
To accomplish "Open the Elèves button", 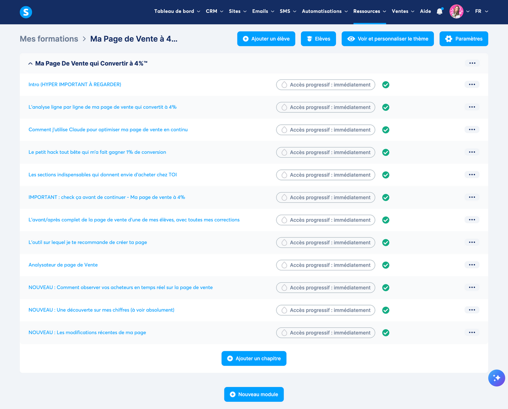I will (x=318, y=39).
